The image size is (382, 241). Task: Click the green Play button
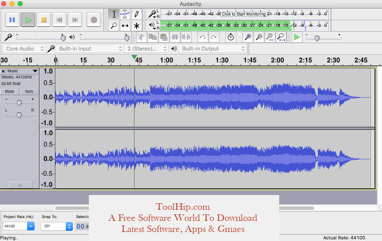[28, 20]
